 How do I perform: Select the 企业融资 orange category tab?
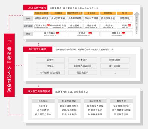91,13
